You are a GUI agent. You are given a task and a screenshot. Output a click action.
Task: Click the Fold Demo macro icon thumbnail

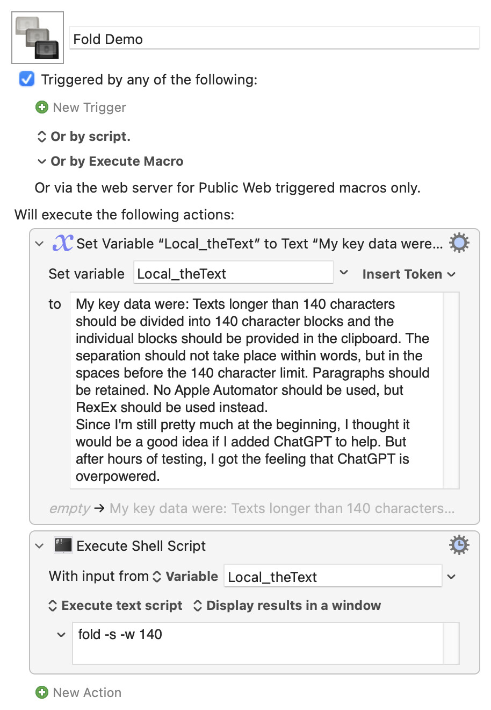tap(38, 38)
